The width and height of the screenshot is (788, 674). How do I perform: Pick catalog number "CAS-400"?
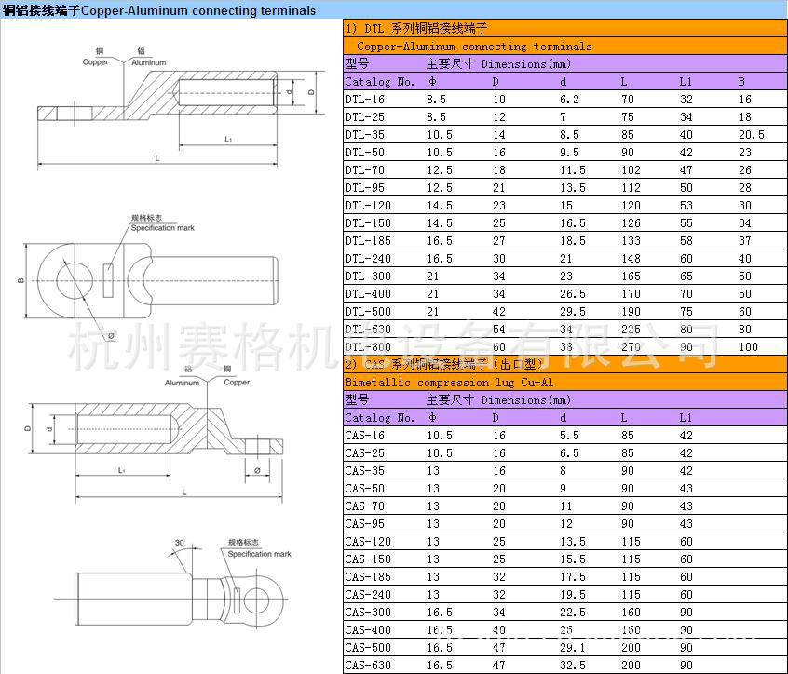(368, 630)
